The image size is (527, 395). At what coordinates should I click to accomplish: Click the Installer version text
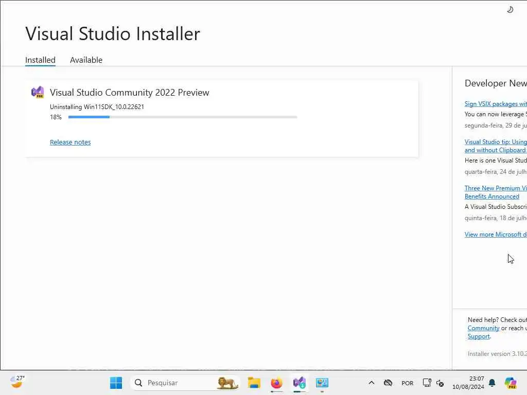click(497, 354)
